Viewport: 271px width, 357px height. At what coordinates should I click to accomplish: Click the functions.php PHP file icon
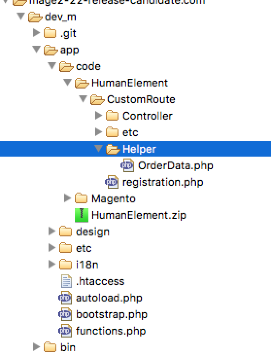point(65,331)
